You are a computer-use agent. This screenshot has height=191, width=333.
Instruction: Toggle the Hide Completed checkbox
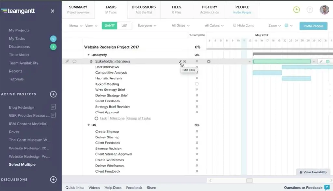click(235, 25)
